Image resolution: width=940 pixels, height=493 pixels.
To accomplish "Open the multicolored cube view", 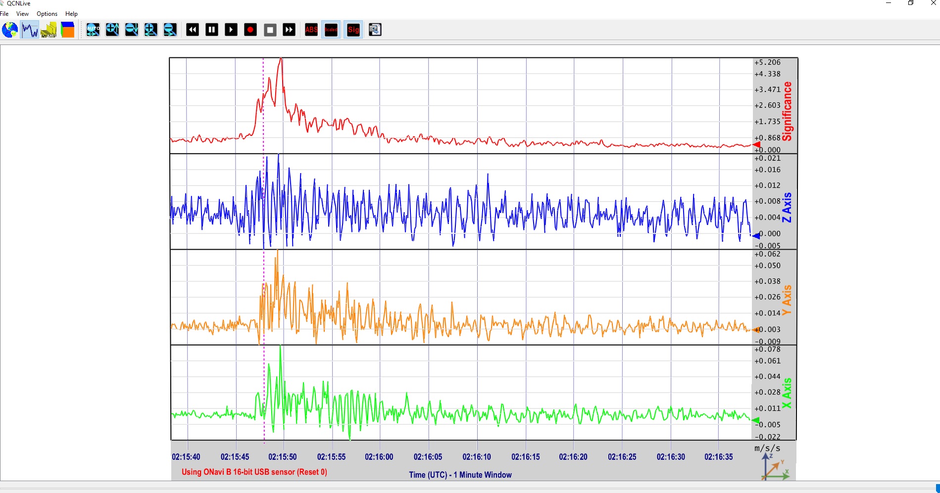I will (67, 30).
